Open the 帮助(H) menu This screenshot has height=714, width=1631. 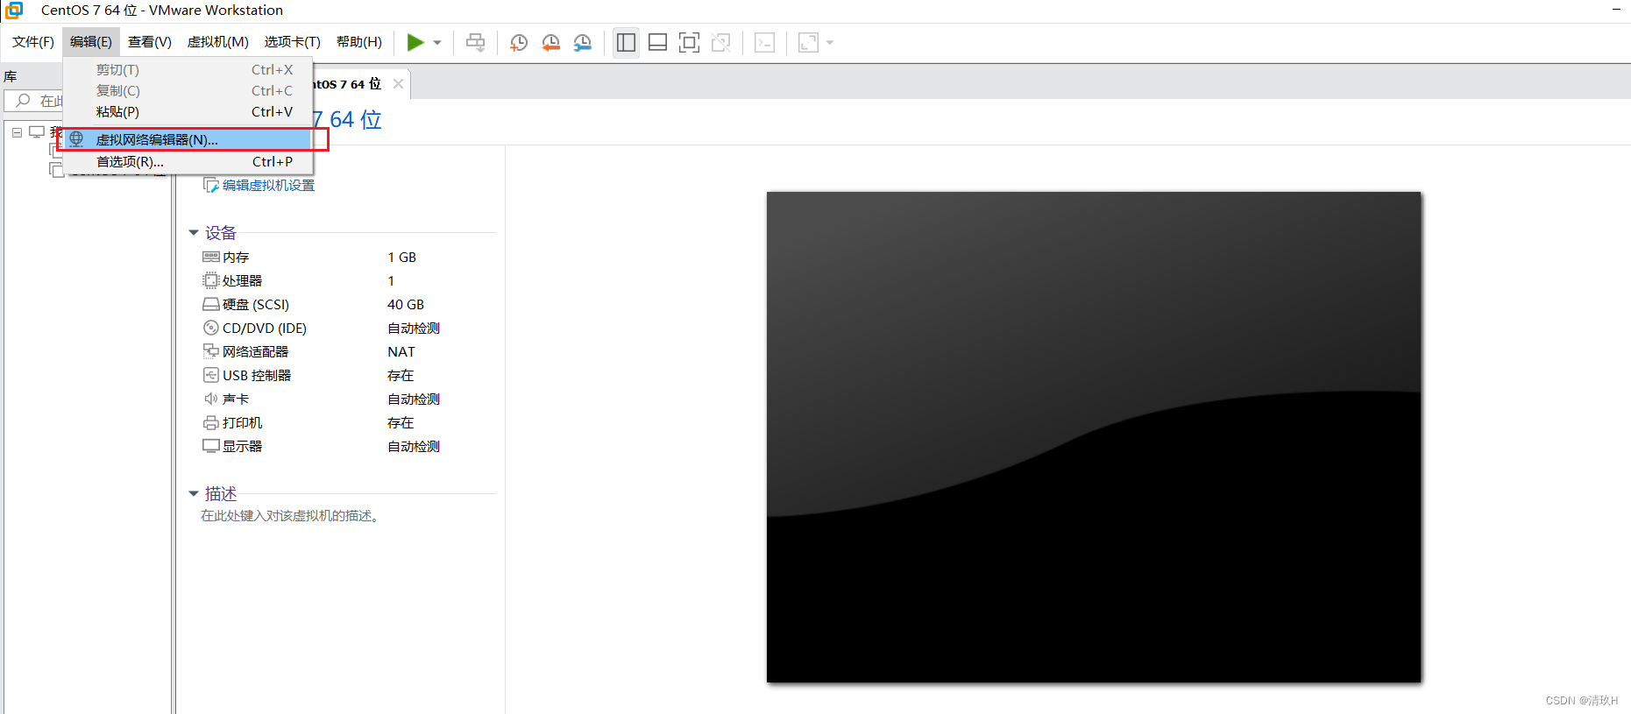click(x=359, y=42)
